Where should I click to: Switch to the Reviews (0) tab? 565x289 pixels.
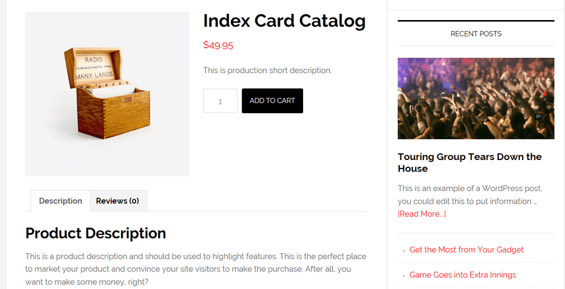(x=117, y=201)
